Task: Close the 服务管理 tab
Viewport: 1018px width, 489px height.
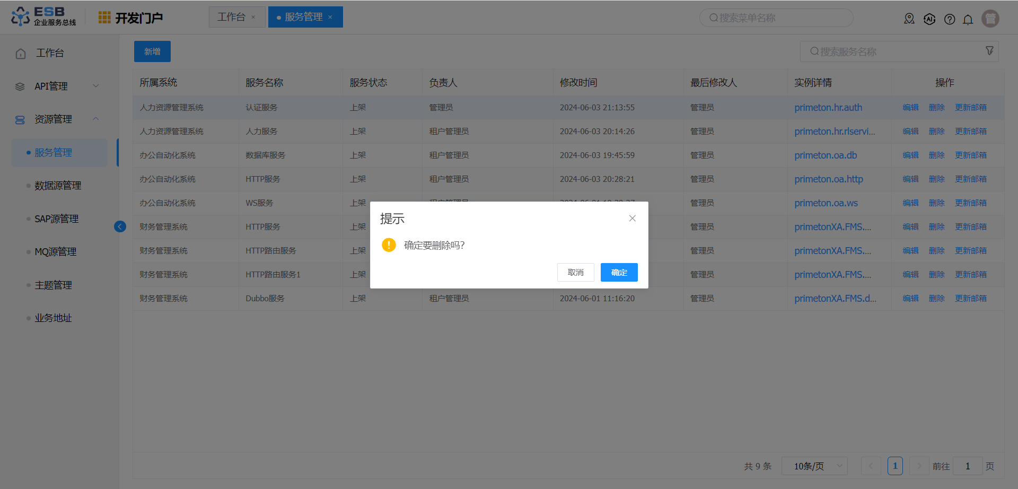Action: (x=330, y=18)
